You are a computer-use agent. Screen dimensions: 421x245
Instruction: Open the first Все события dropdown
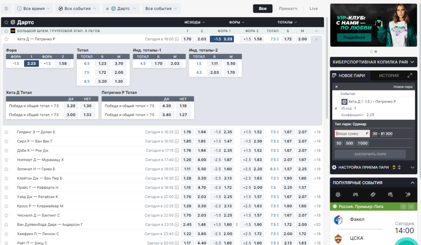(78, 9)
